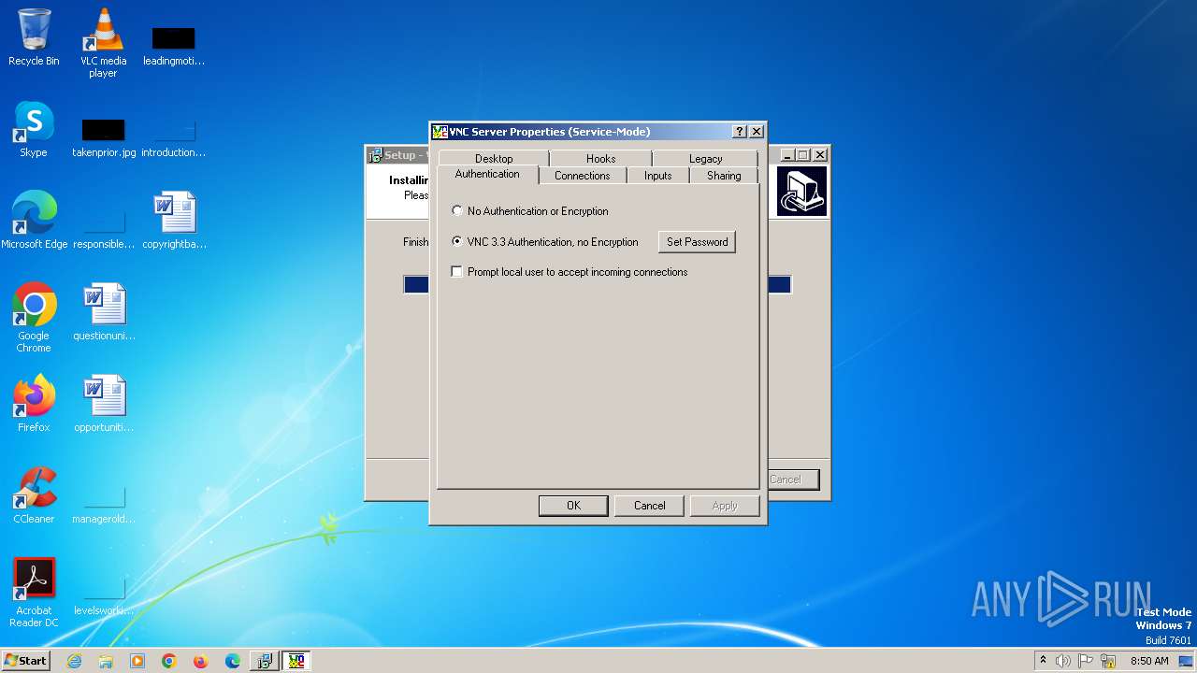1197x673 pixels.
Task: Switch to the Setup installer taskbar button
Action: [265, 661]
